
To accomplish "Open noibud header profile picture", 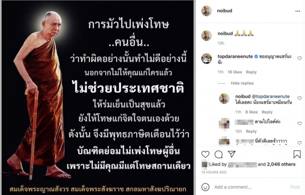I will coord(206,11).
